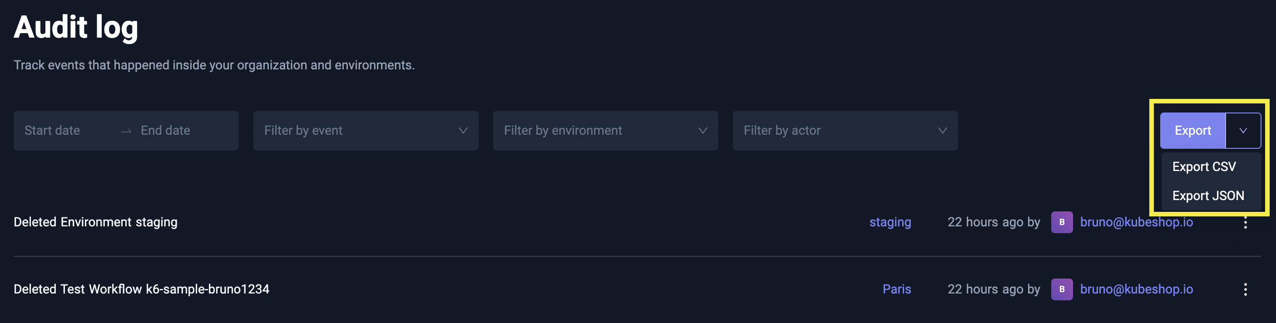The height and width of the screenshot is (323, 1276).
Task: Select the Deleted Test Workflow k6-sample-bruno1234 event
Action: [x=142, y=289]
